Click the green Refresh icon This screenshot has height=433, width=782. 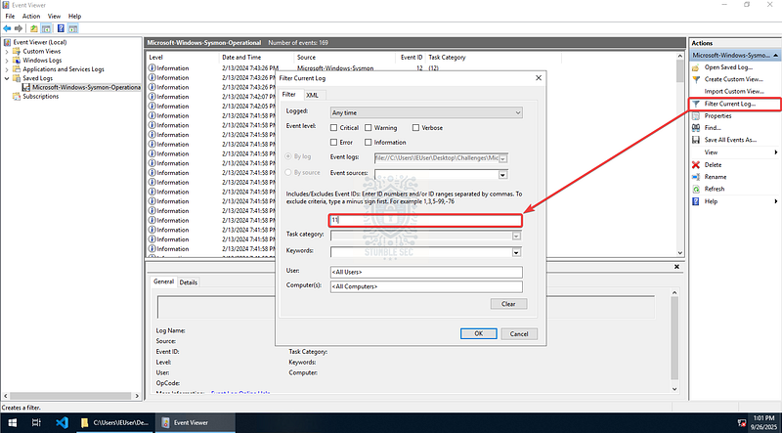pyautogui.click(x=696, y=189)
